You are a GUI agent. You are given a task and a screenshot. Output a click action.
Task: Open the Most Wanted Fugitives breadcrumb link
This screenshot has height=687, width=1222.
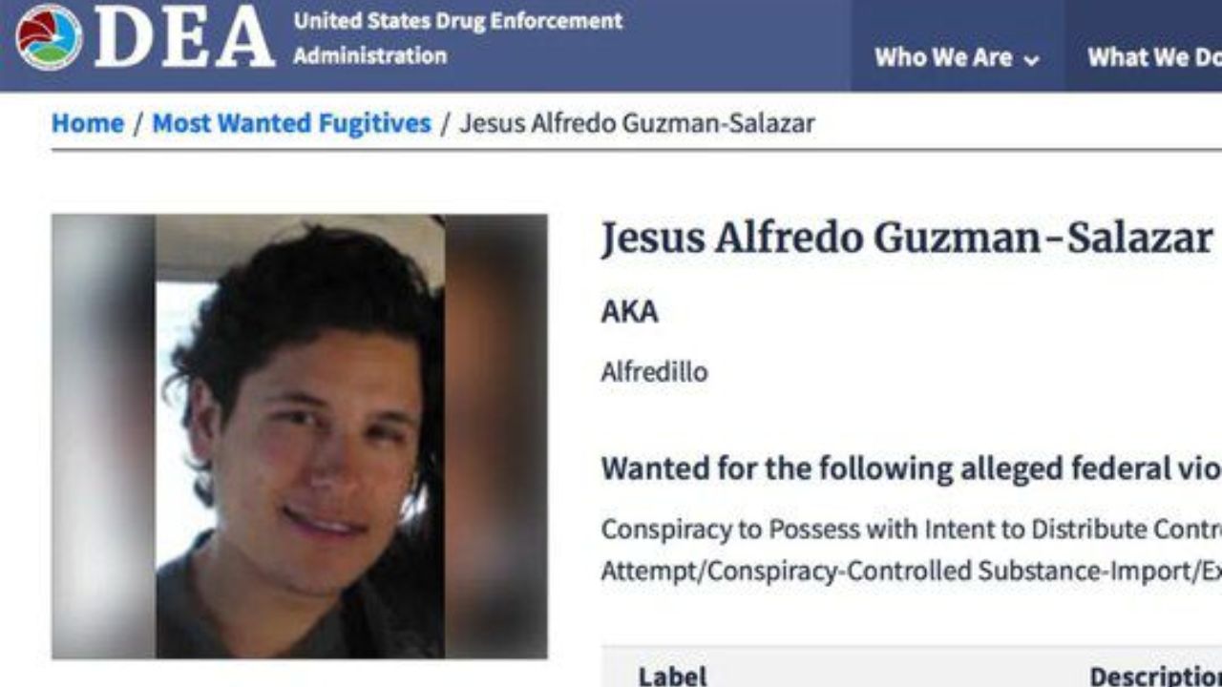(x=291, y=123)
